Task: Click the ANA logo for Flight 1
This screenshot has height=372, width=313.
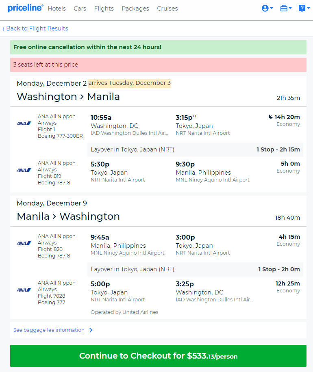Action: 24,123
